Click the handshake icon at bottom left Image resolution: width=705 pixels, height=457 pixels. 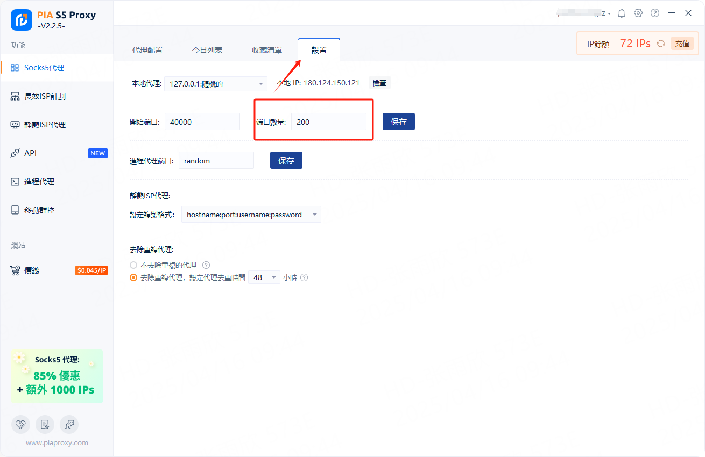click(20, 424)
